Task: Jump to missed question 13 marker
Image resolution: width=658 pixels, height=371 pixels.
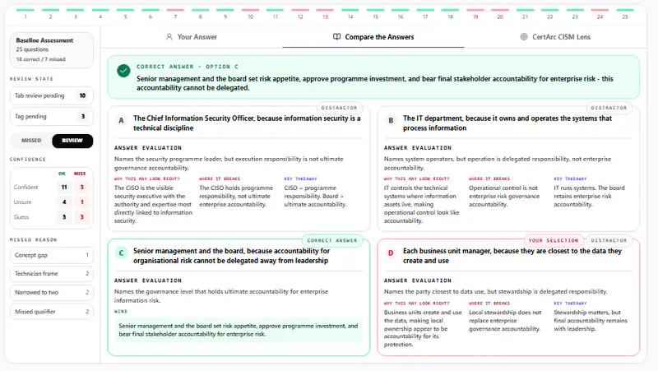Action: (x=325, y=13)
